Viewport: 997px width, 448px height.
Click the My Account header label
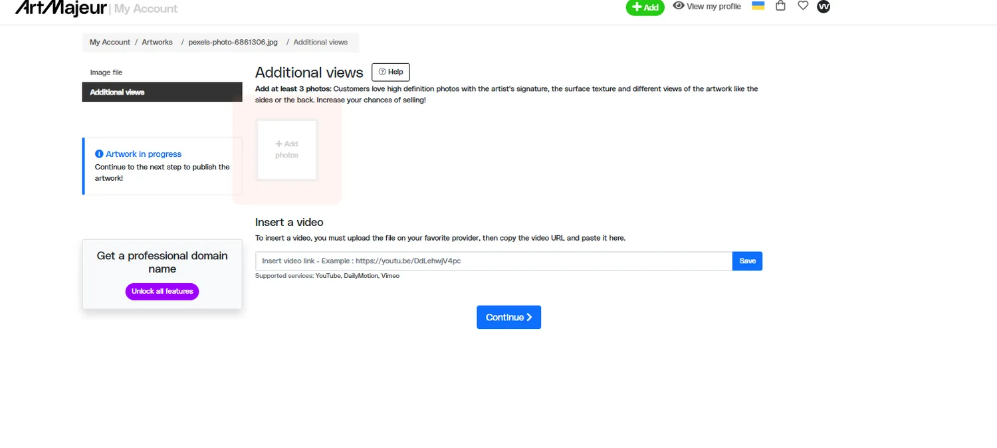click(146, 9)
